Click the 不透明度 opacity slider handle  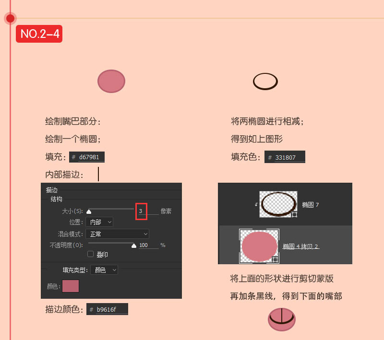click(134, 246)
